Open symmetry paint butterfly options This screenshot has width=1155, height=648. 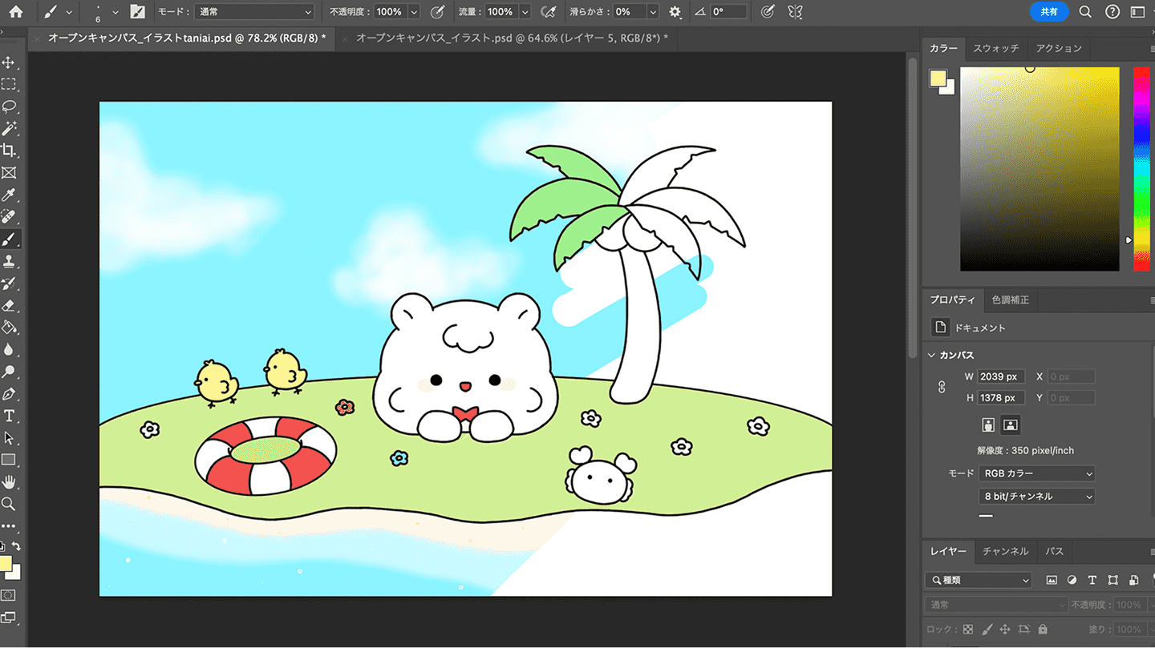pyautogui.click(x=795, y=12)
